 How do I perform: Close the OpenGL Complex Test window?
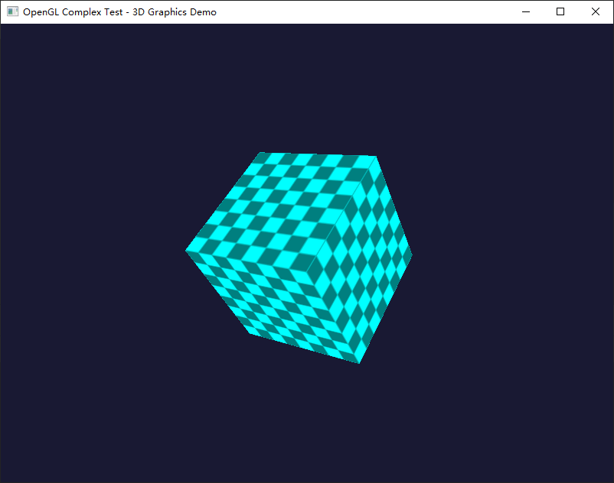click(595, 11)
